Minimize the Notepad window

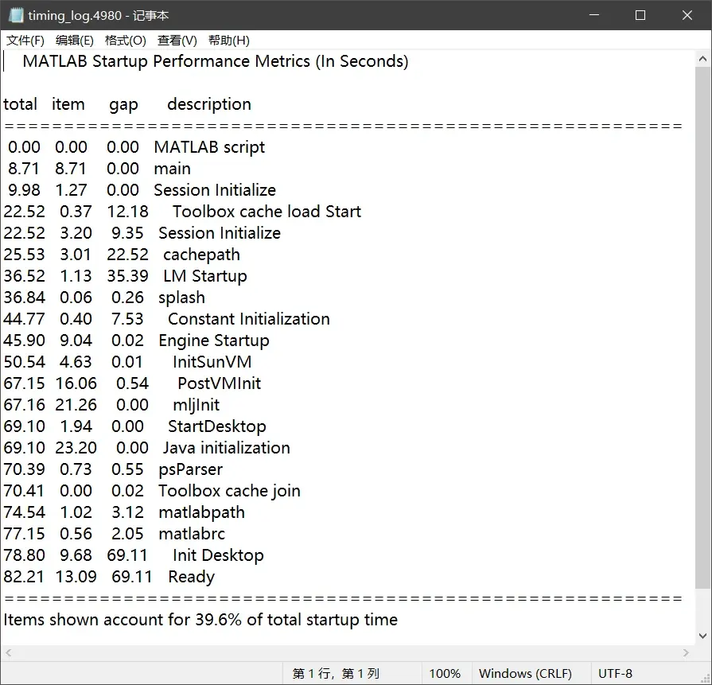pos(594,15)
